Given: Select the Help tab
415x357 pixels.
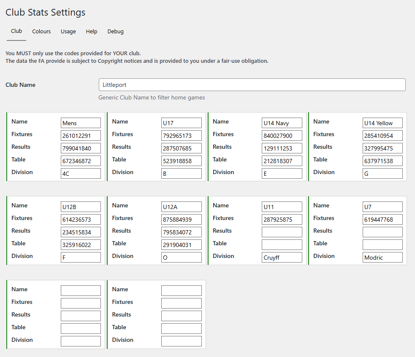Looking at the screenshot, I should (92, 32).
